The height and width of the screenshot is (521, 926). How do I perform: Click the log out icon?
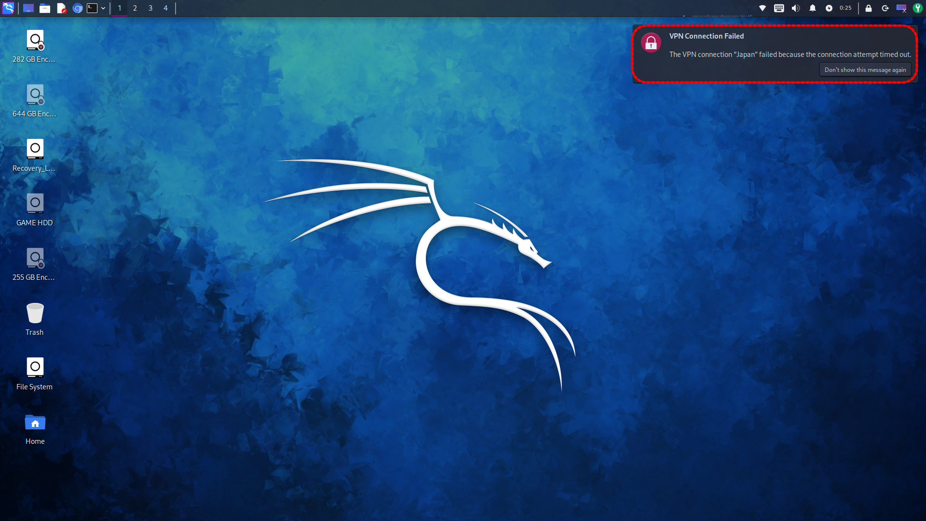coord(885,8)
